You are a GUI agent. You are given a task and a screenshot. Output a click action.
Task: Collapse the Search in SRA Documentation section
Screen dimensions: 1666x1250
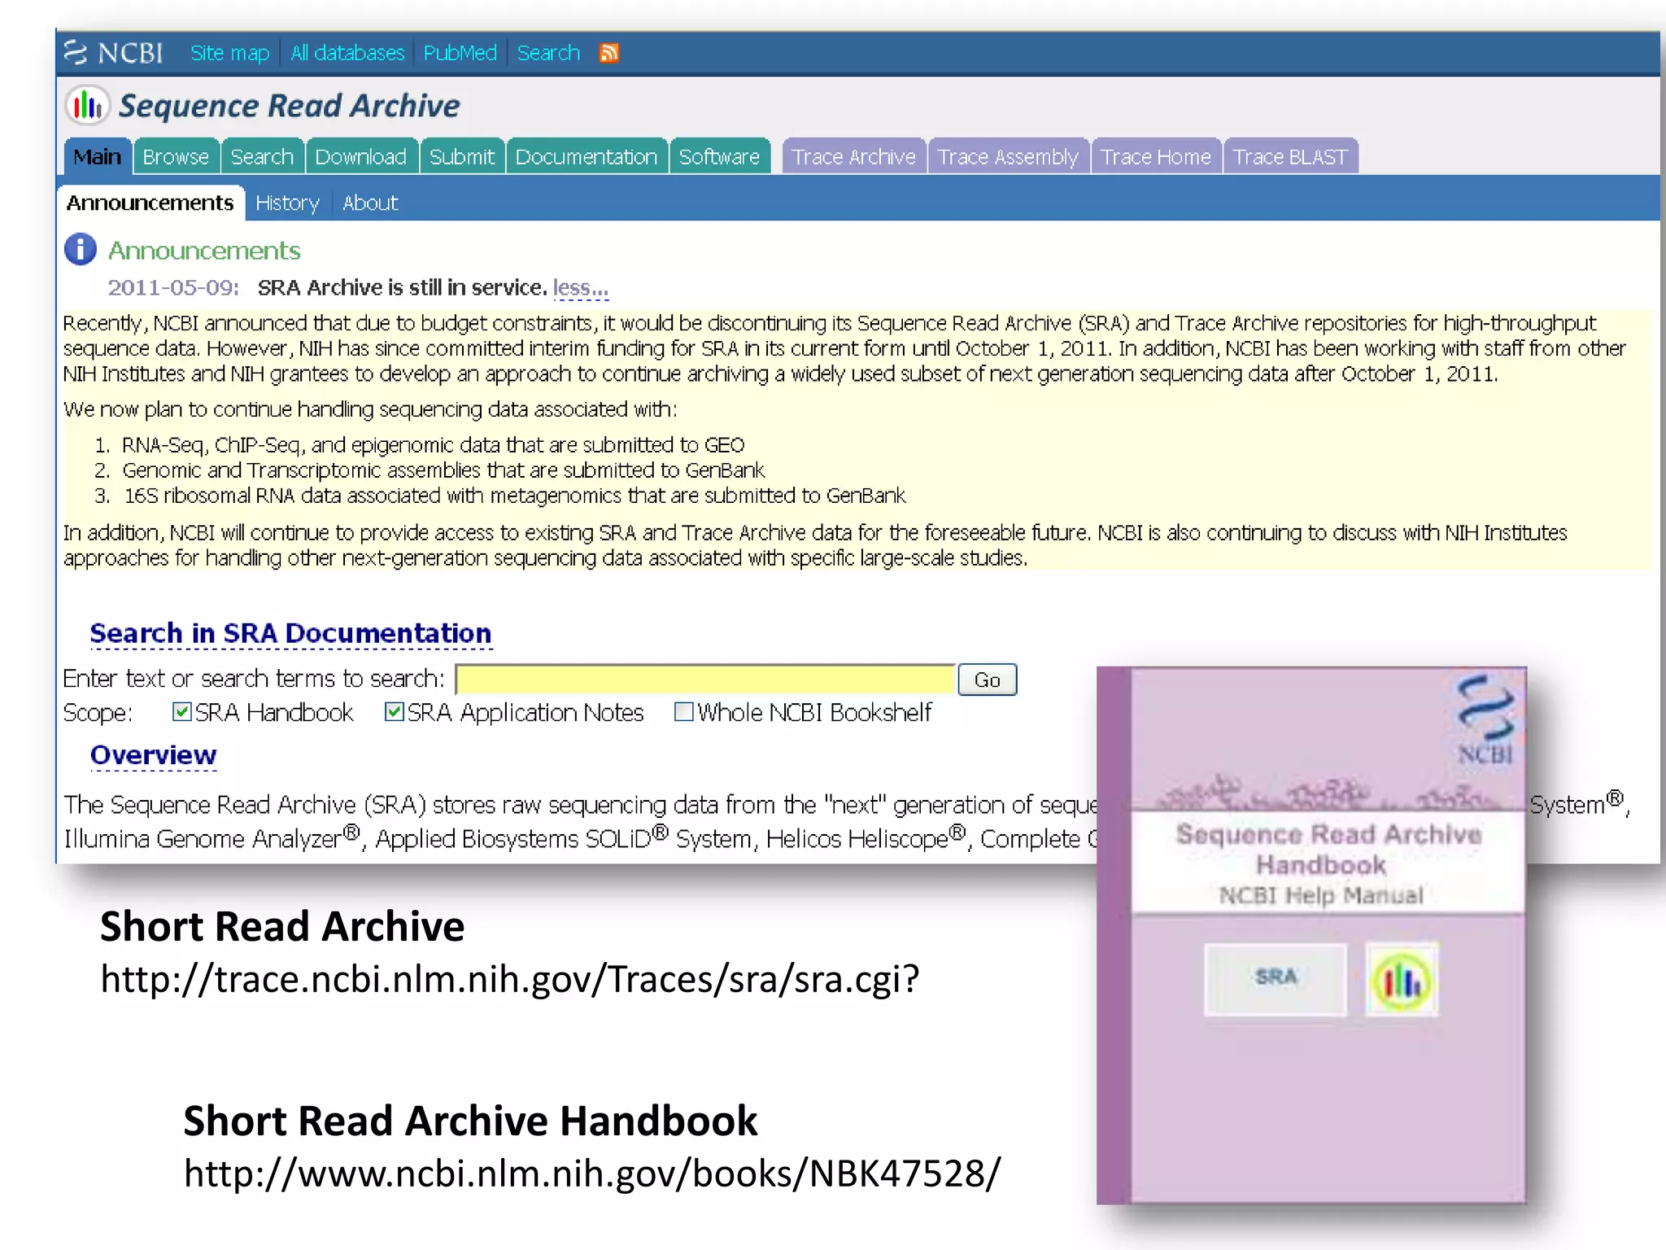(x=290, y=633)
